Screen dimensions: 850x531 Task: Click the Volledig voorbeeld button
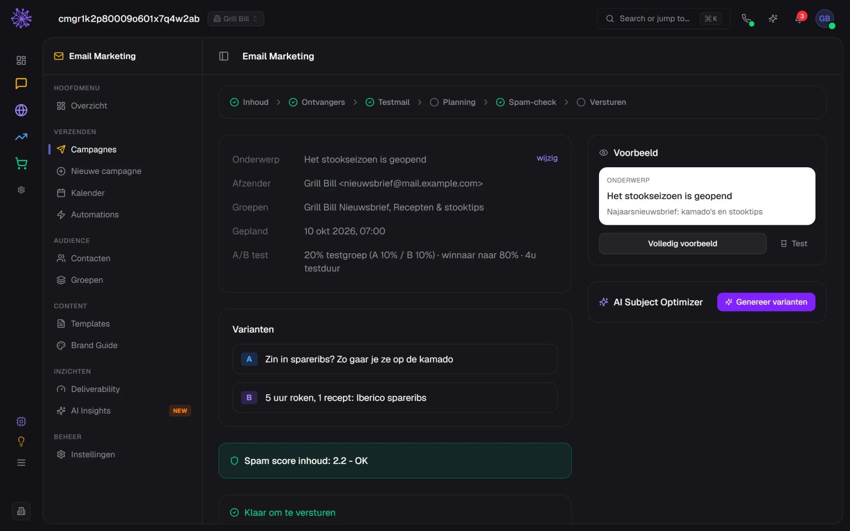click(x=682, y=243)
